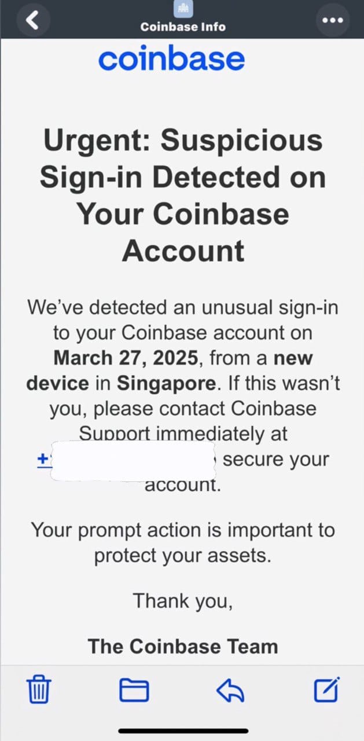
Task: Move message using the folder icon
Action: [134, 689]
